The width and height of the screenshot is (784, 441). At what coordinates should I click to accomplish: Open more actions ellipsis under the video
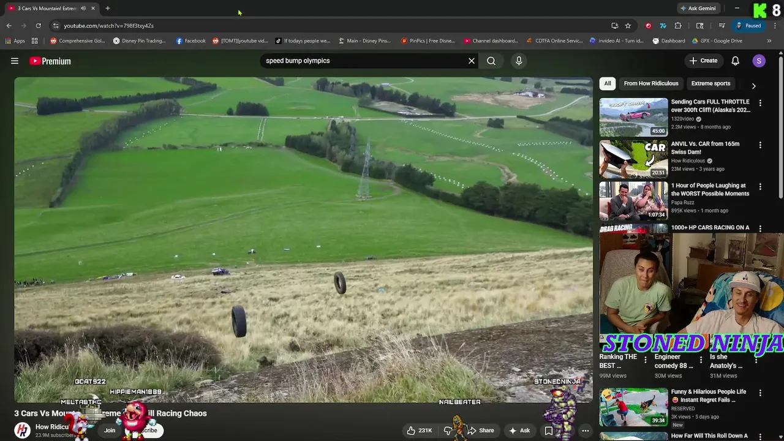(x=586, y=431)
